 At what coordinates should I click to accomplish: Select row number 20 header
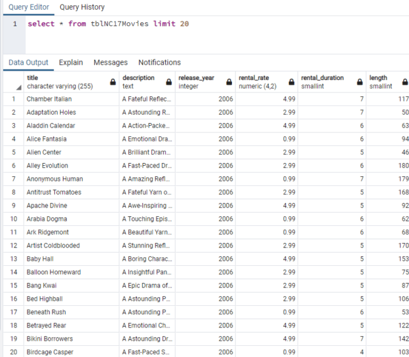(x=14, y=352)
